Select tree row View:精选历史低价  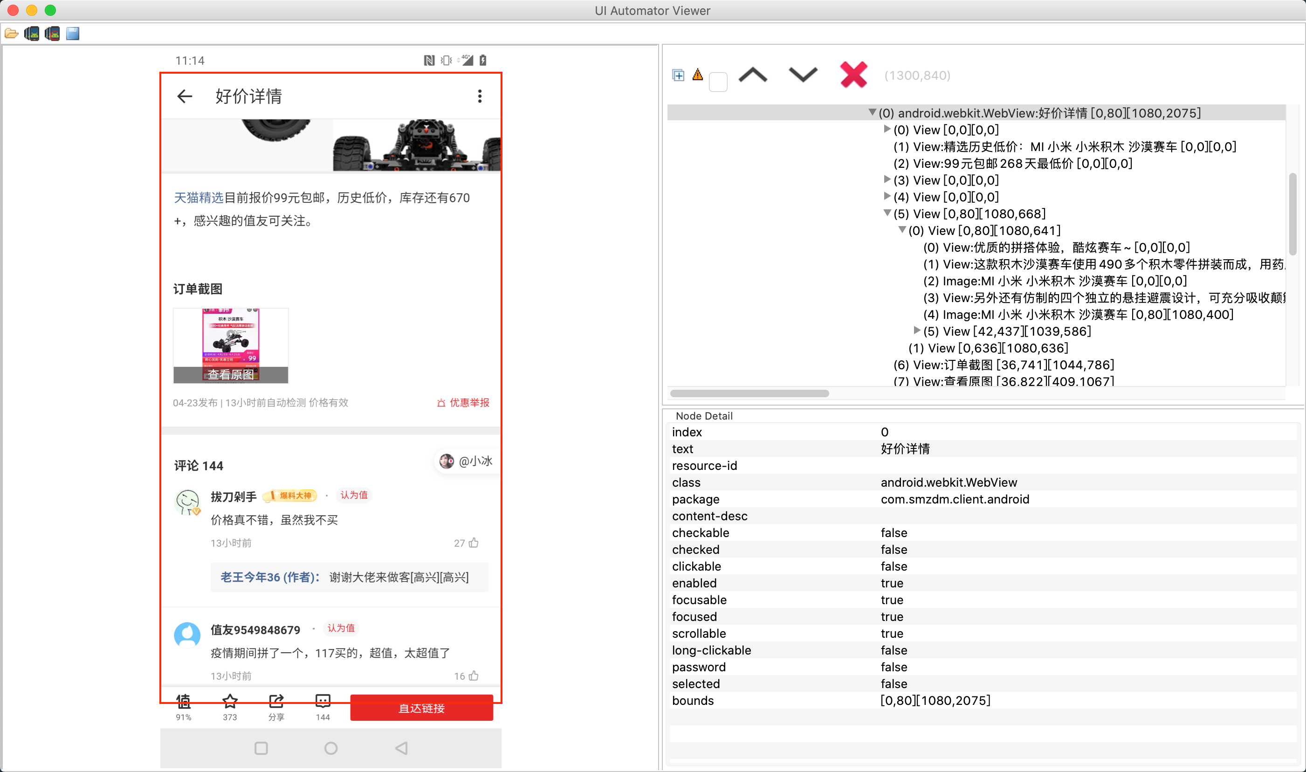(x=1064, y=147)
